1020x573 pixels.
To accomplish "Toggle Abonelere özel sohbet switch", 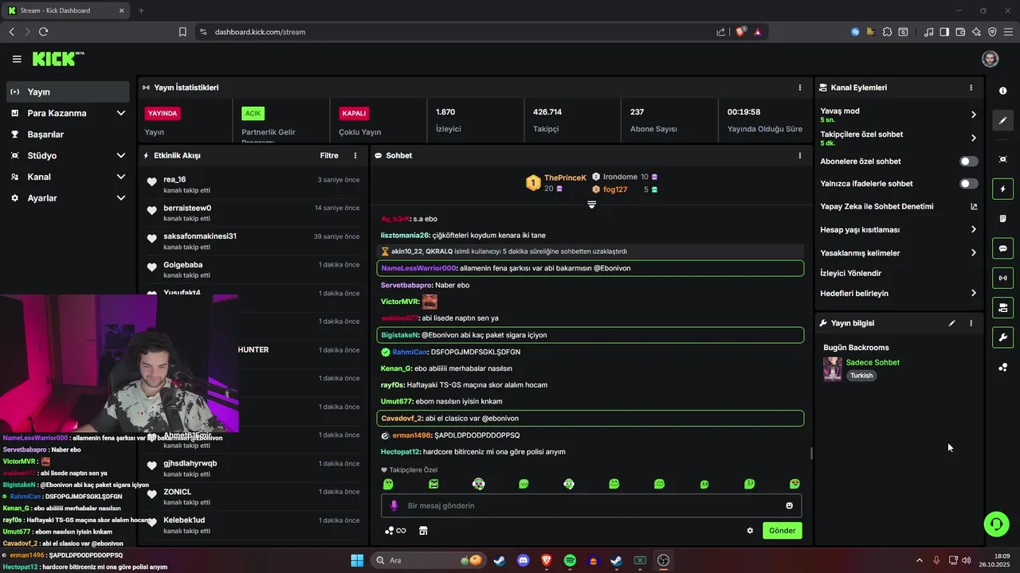I will [968, 162].
